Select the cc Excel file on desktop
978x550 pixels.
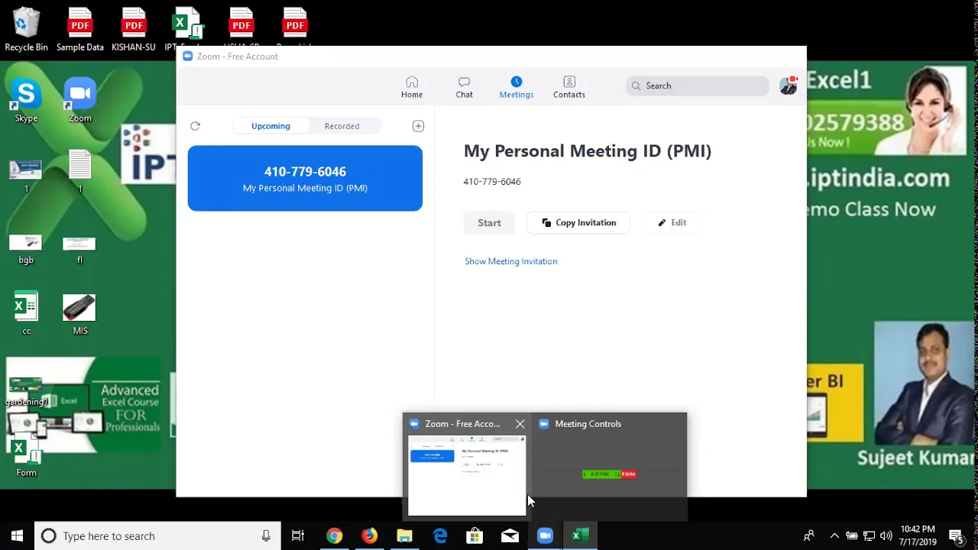point(26,314)
